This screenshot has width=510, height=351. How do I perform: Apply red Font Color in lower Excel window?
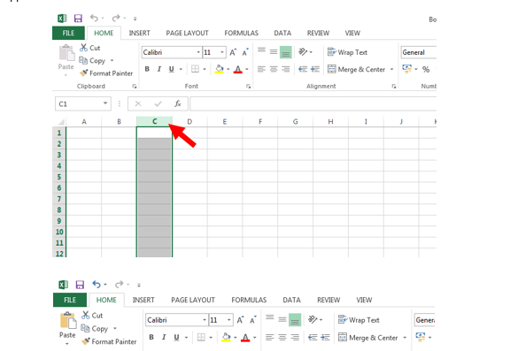pos(245,338)
